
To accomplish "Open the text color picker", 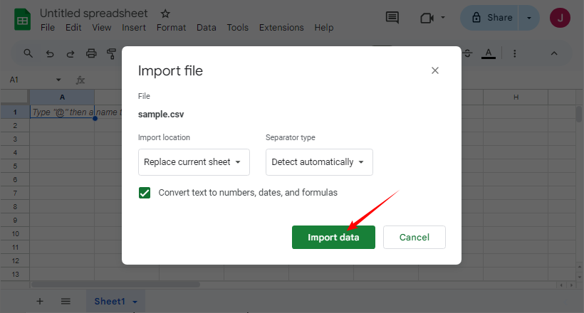I will pos(489,53).
